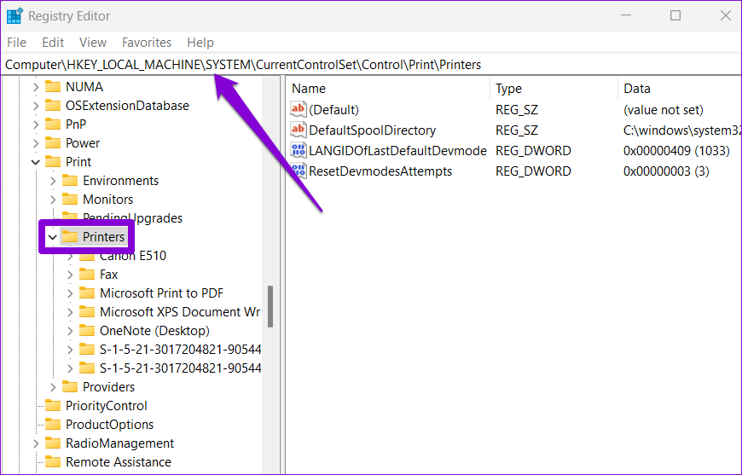Click the Fax folder icon
Screen dimensions: 742x475
87,275
